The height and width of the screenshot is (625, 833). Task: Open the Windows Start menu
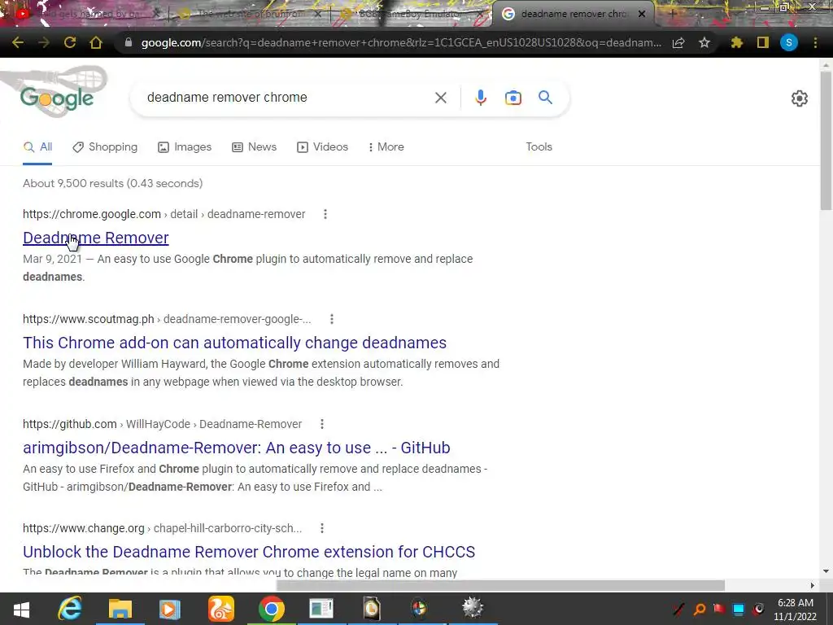point(21,609)
